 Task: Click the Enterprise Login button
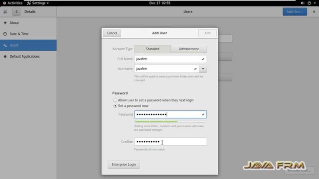click(124, 165)
